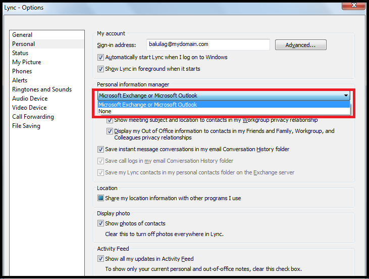This screenshot has height=279, width=369.
Task: Toggle Show meeting subject and location checkbox
Action: 110,120
